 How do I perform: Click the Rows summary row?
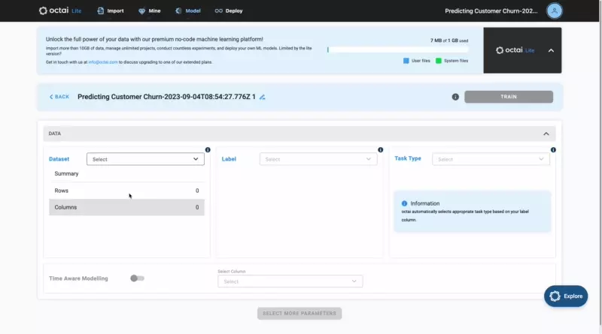(x=126, y=191)
